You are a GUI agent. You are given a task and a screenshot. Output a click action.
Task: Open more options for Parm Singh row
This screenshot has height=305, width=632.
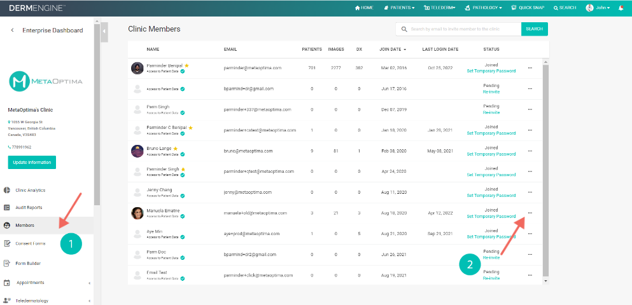click(x=530, y=109)
